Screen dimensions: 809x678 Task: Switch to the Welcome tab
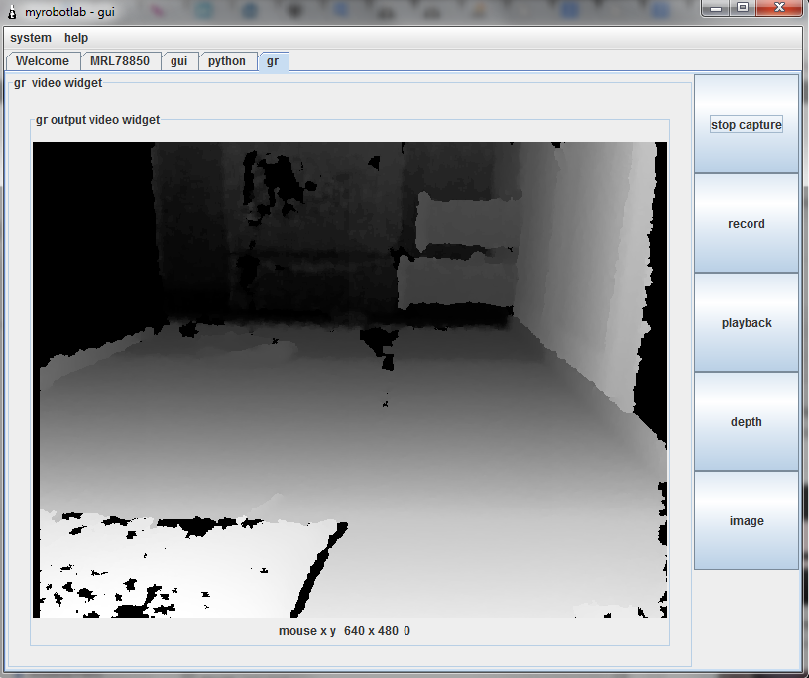(43, 61)
